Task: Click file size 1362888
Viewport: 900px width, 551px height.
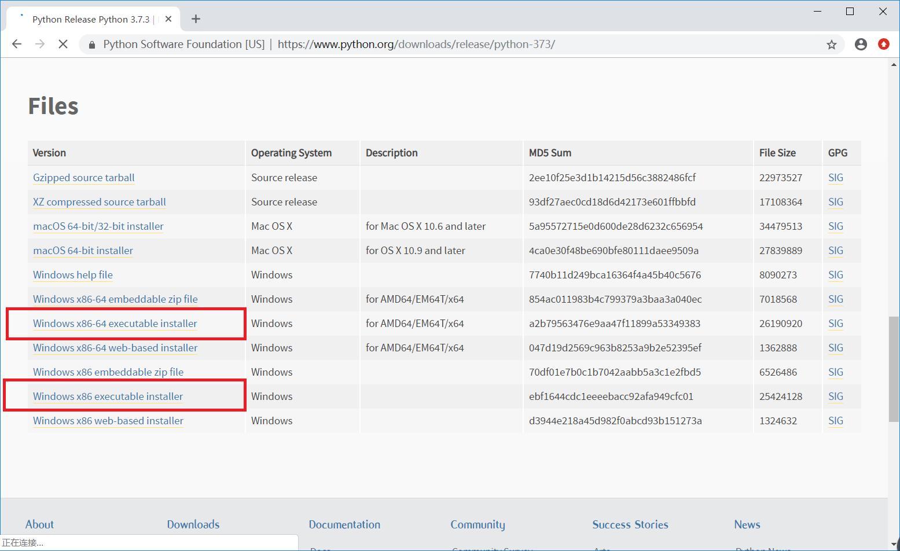Action: tap(778, 348)
